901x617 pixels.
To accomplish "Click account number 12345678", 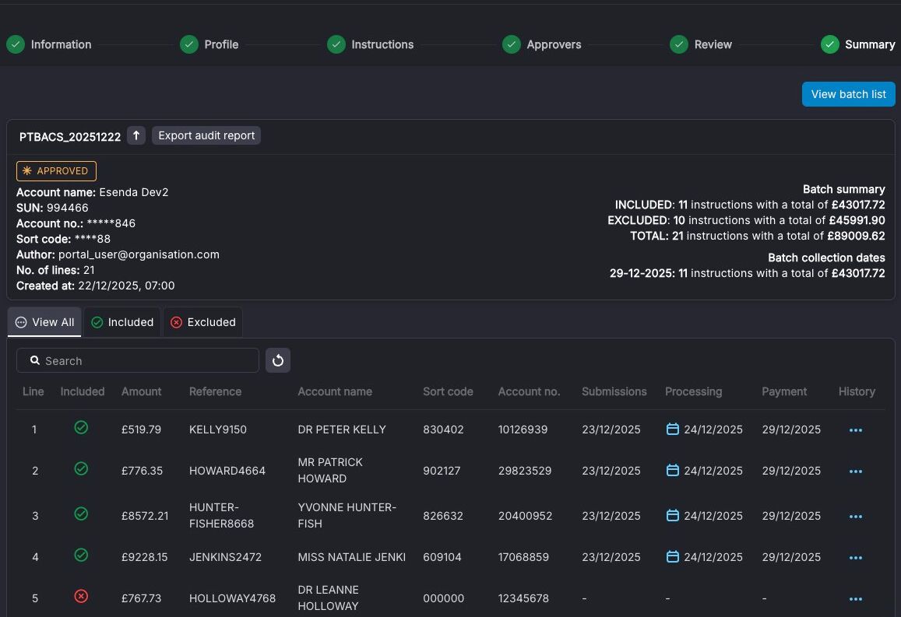I will click(523, 598).
